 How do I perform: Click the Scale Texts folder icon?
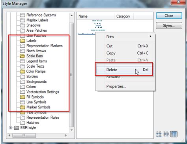point(22,66)
